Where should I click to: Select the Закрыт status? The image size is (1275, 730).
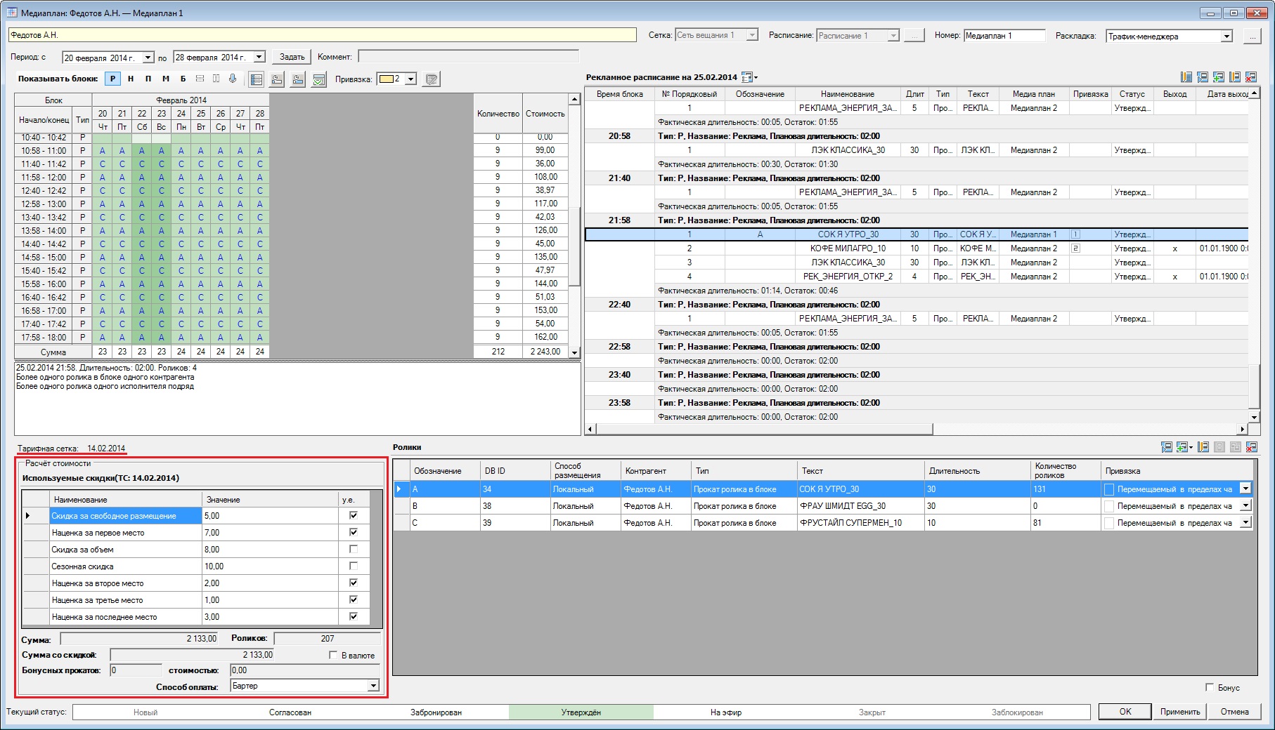872,712
